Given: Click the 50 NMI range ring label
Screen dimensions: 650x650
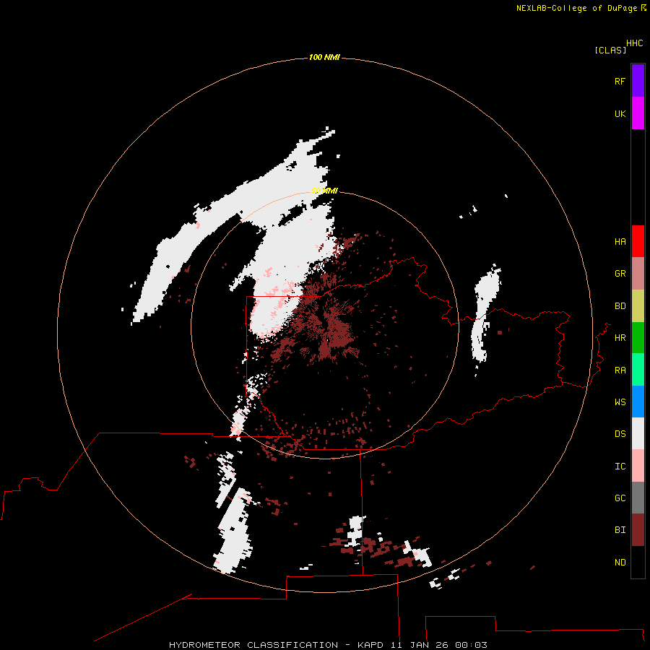Looking at the screenshot, I should click(324, 191).
